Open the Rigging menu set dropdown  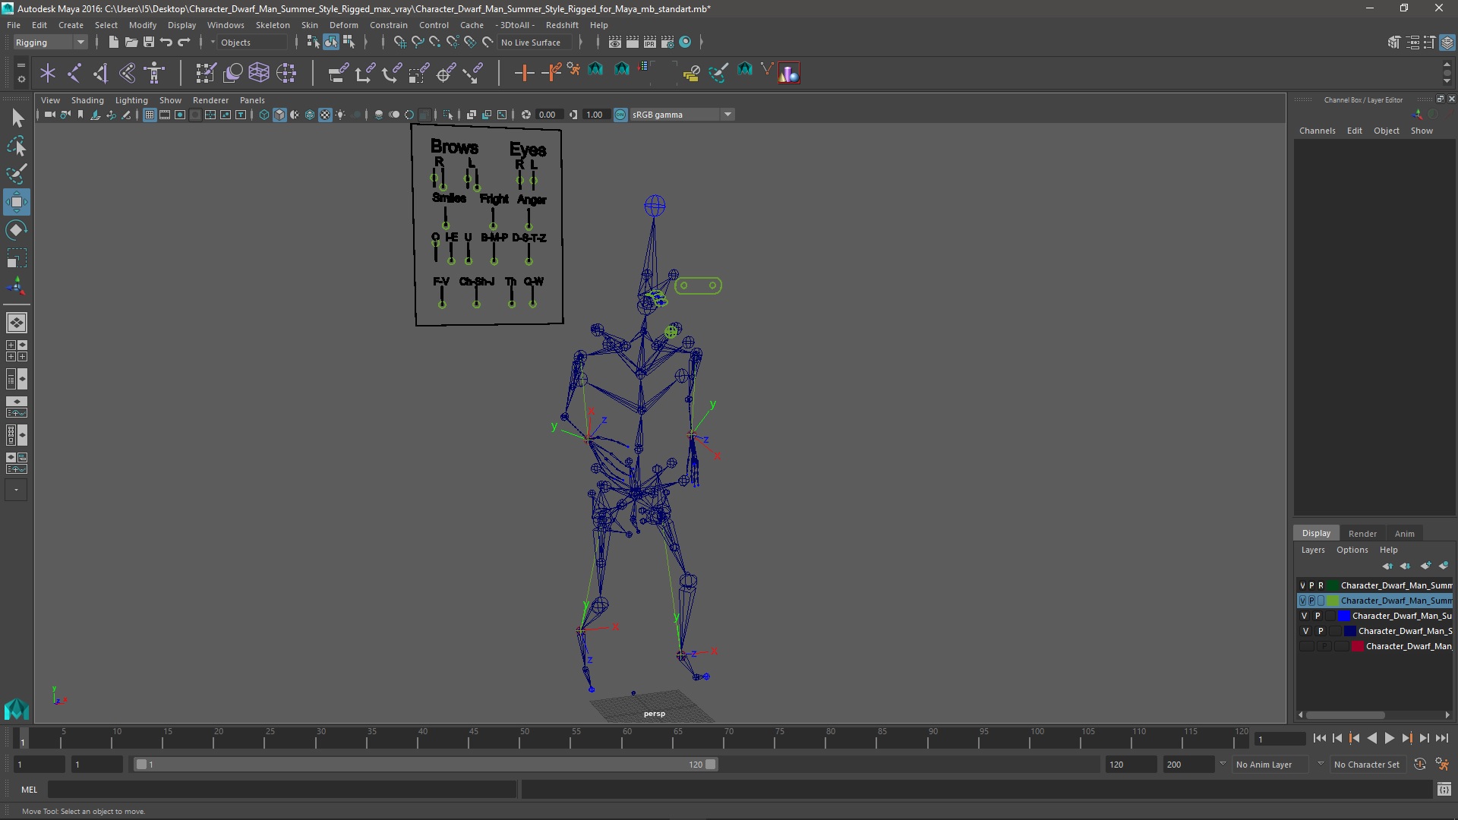coord(50,43)
